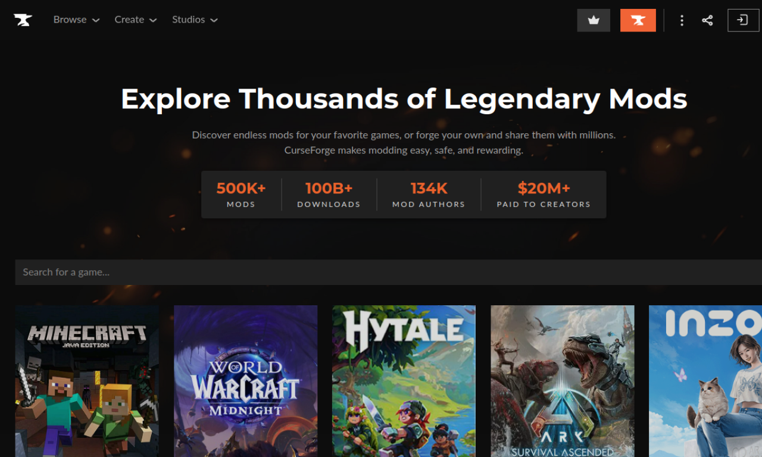Click the orange CurseForge app button
The height and width of the screenshot is (457, 762).
pyautogui.click(x=638, y=20)
